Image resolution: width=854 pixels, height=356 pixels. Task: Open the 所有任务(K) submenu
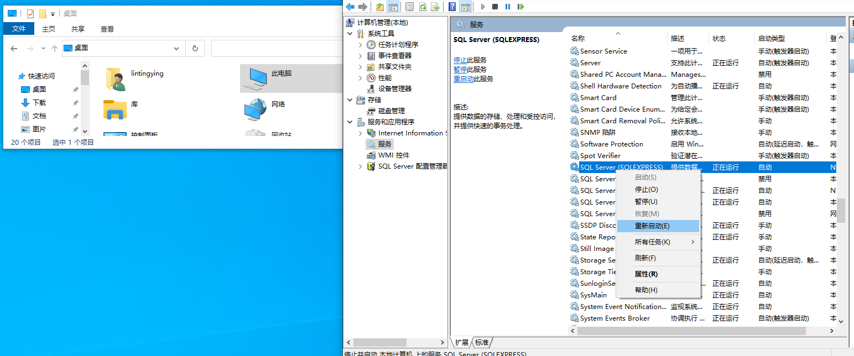pyautogui.click(x=658, y=242)
